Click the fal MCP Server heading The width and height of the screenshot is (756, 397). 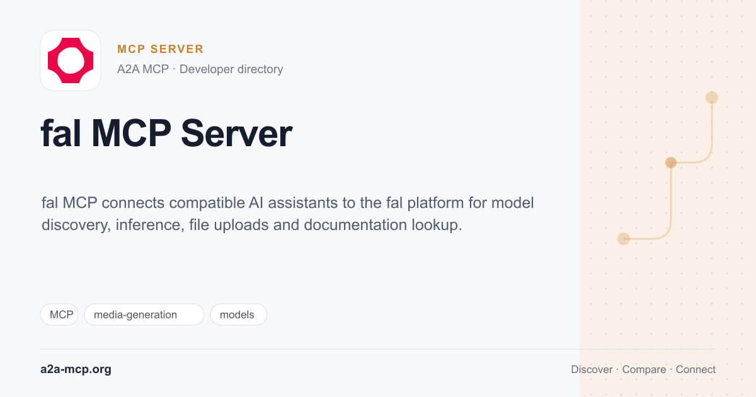tap(166, 134)
